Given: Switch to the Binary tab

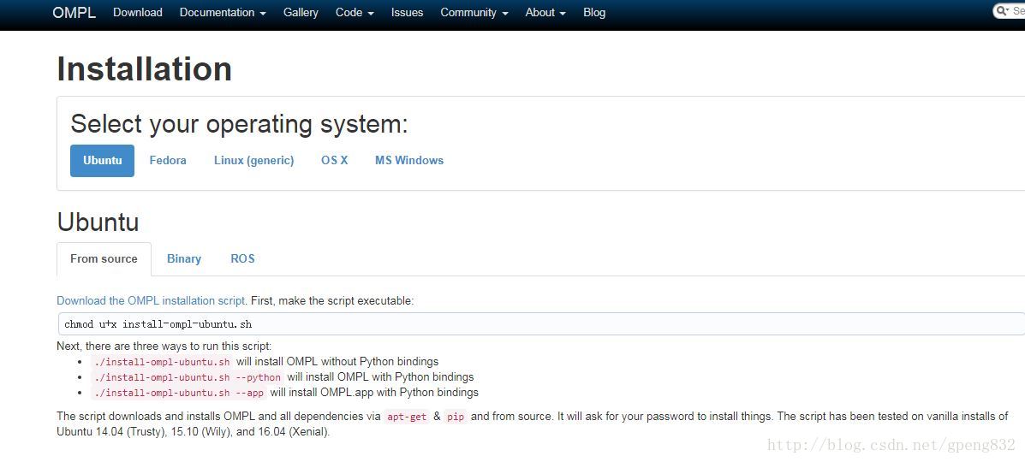Looking at the screenshot, I should click(x=184, y=258).
